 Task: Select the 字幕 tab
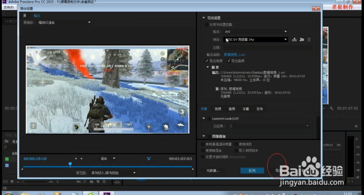pos(246,109)
